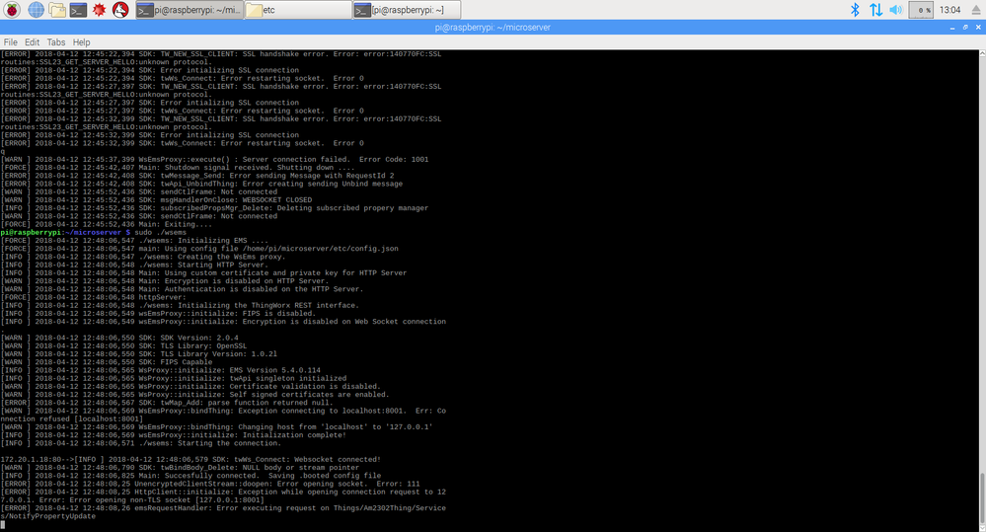Open the File menu
The width and height of the screenshot is (986, 532).
pyautogui.click(x=11, y=42)
